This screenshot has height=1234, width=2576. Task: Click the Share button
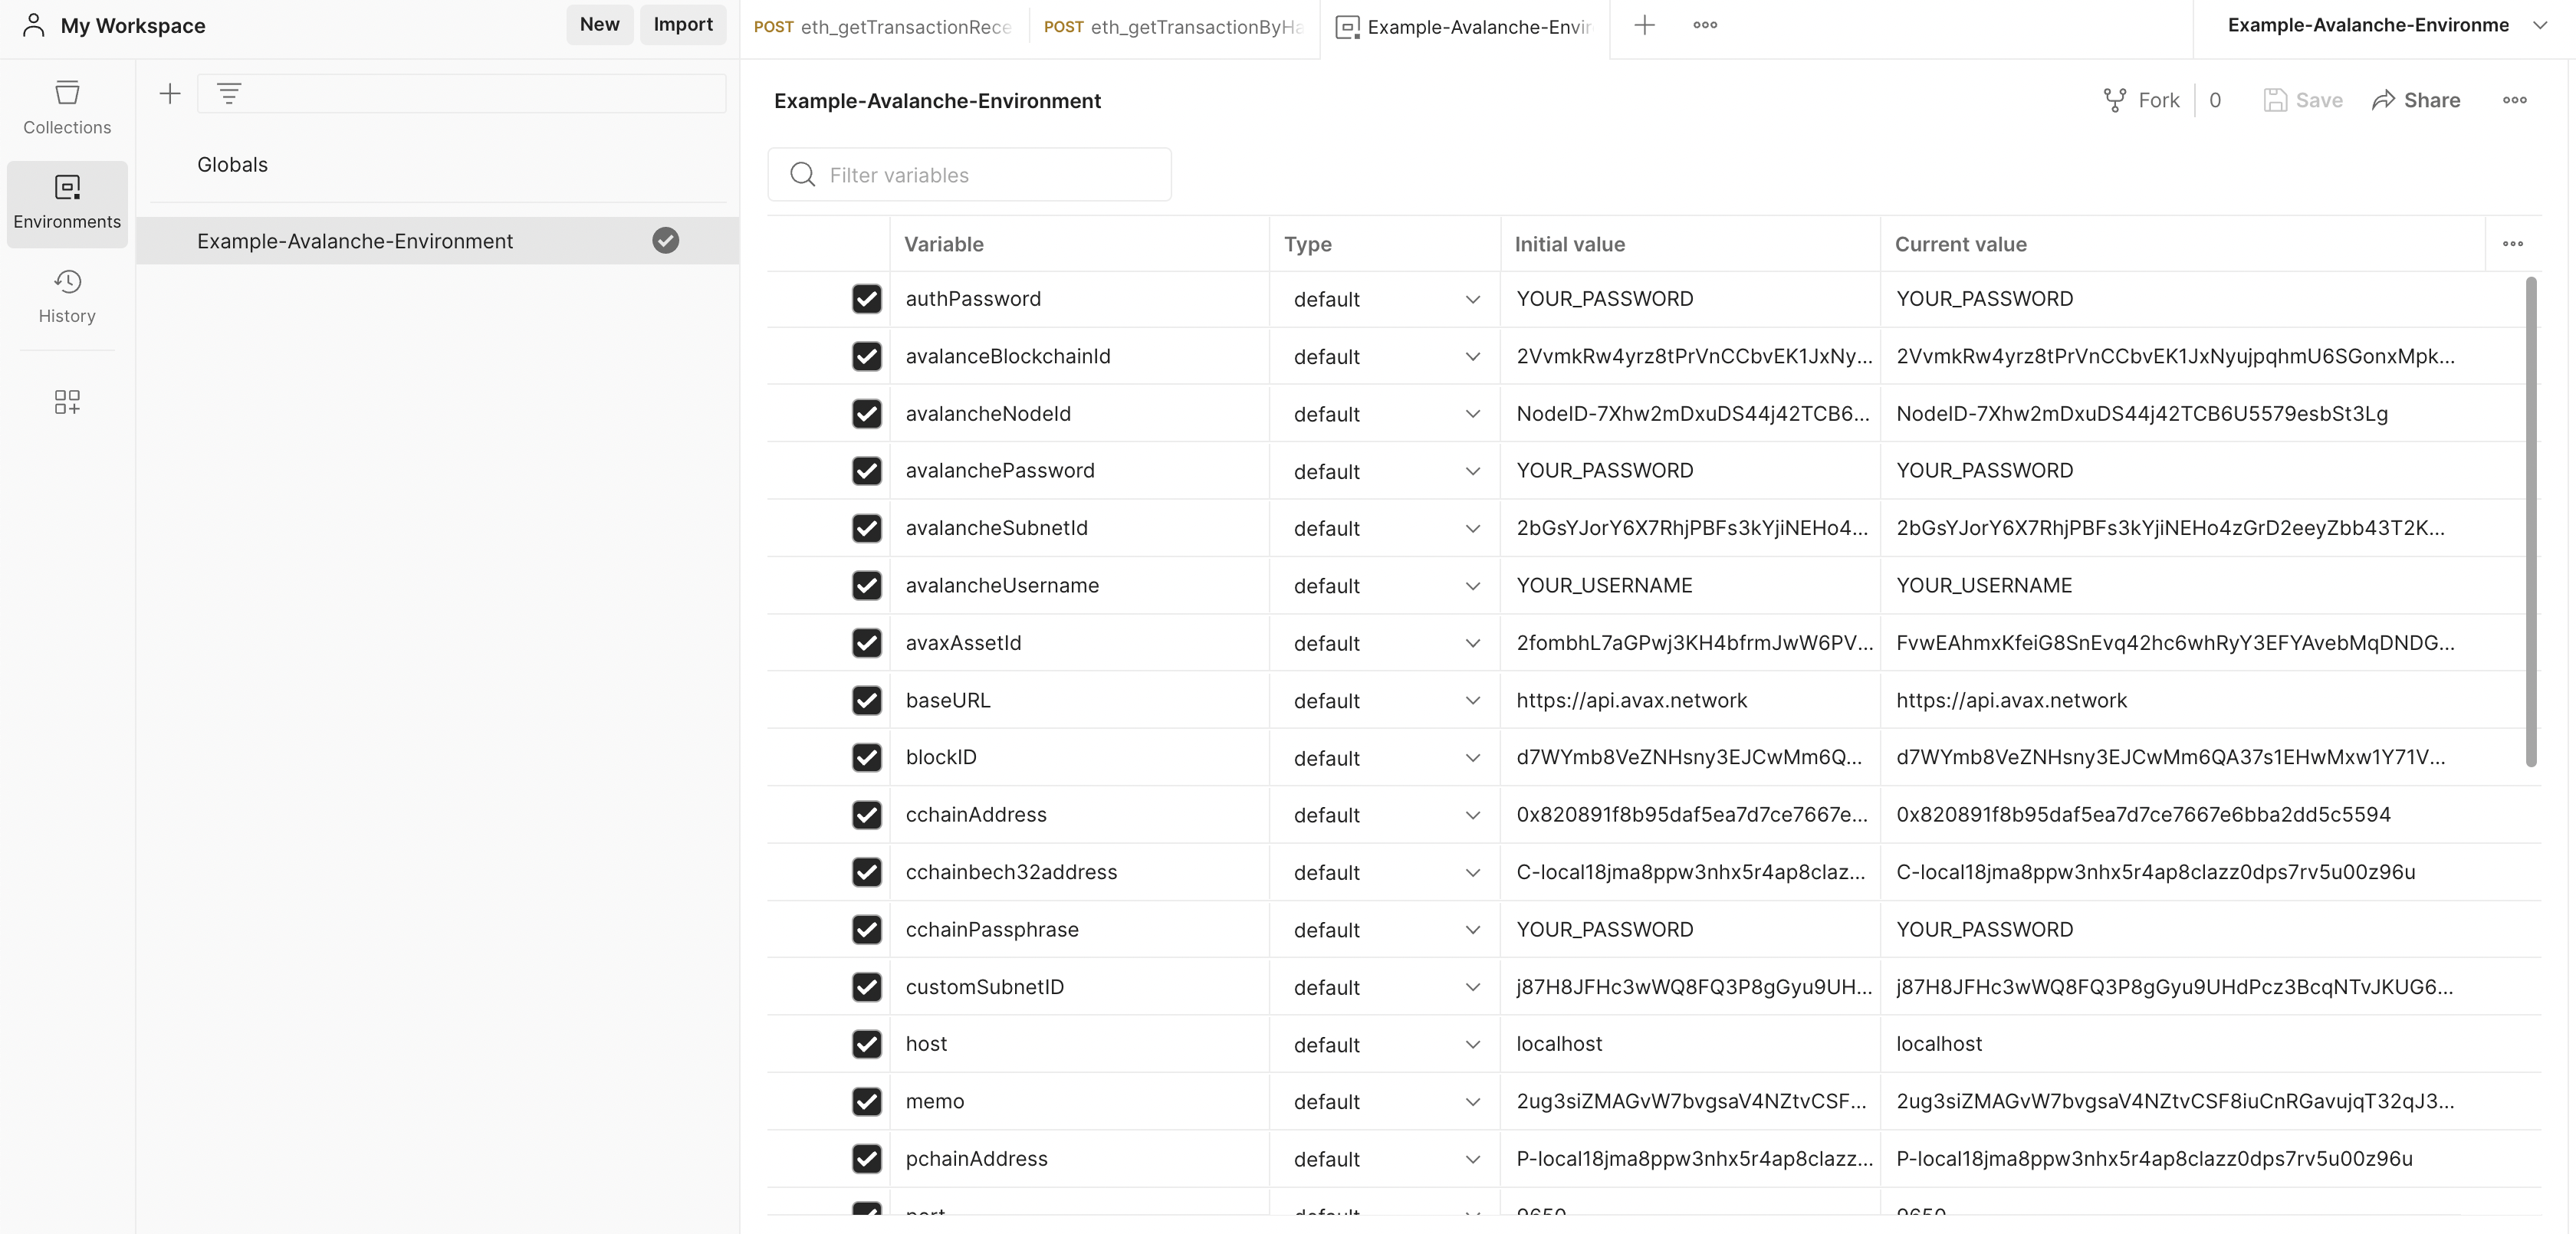[x=2416, y=100]
